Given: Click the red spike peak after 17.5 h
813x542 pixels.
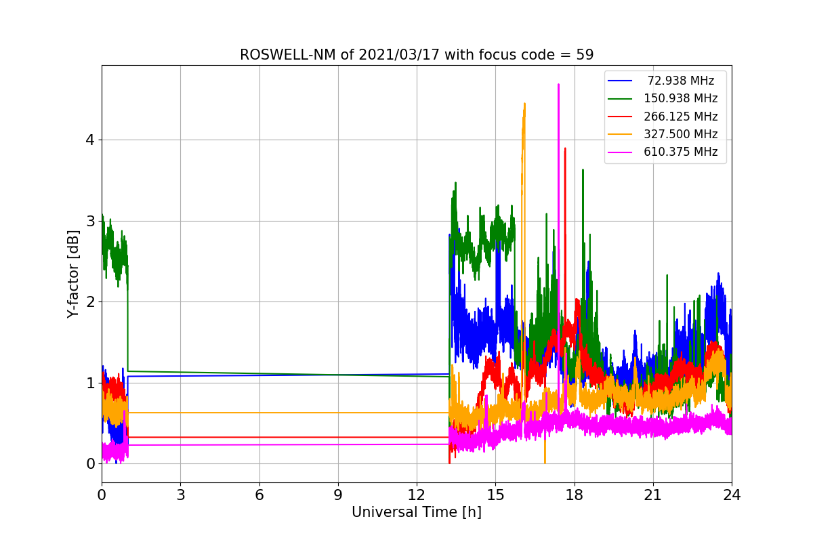Looking at the screenshot, I should 565,149.
